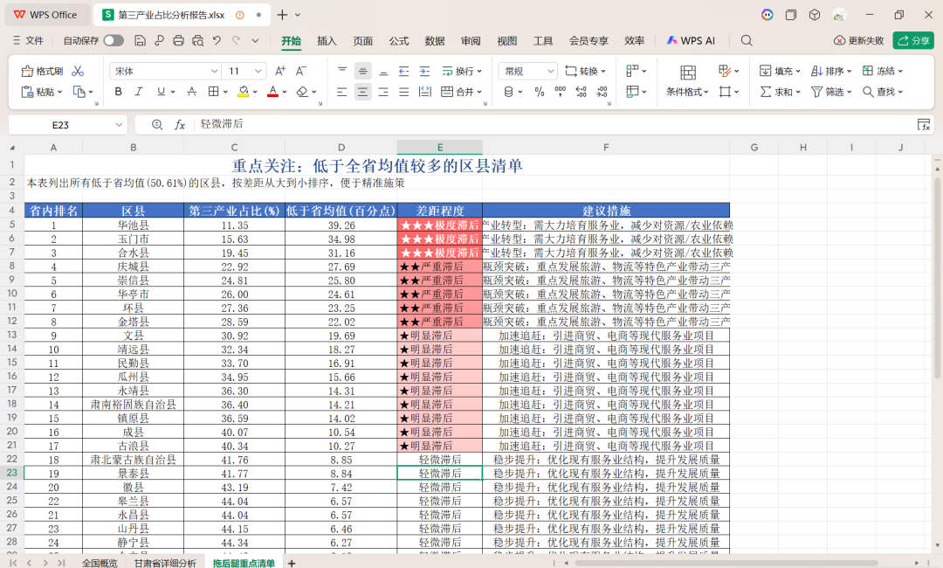Click the Fill (填充) button
The image size is (943, 568).
click(780, 71)
